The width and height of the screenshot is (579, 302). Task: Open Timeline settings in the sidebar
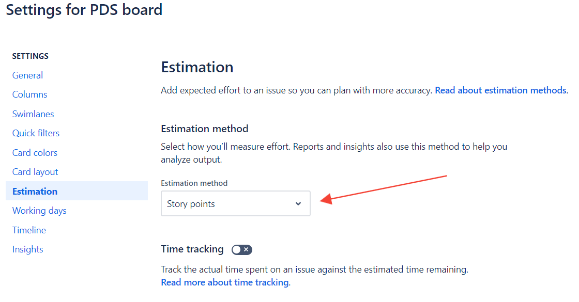pos(29,230)
